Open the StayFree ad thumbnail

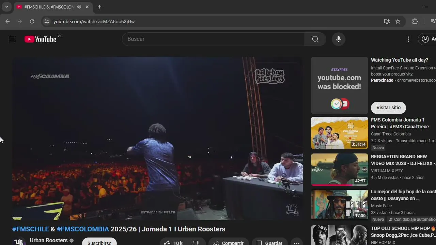coord(340,85)
